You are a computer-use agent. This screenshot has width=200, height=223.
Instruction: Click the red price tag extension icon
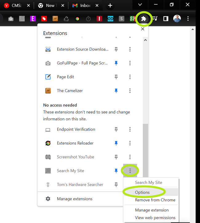[x=44, y=19]
